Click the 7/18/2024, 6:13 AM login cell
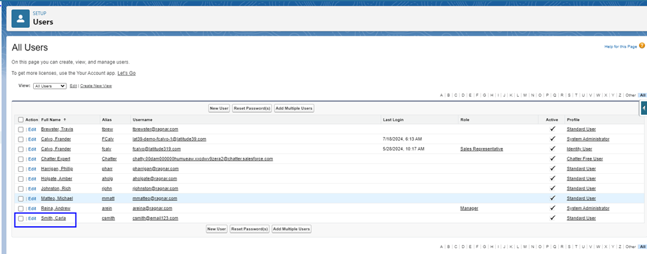Viewport: 647px width, 254px height. coord(402,139)
